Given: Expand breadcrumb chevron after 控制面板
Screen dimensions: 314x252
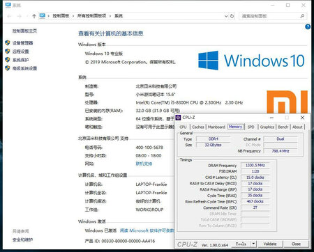Looking at the screenshot, I should [x=73, y=16].
